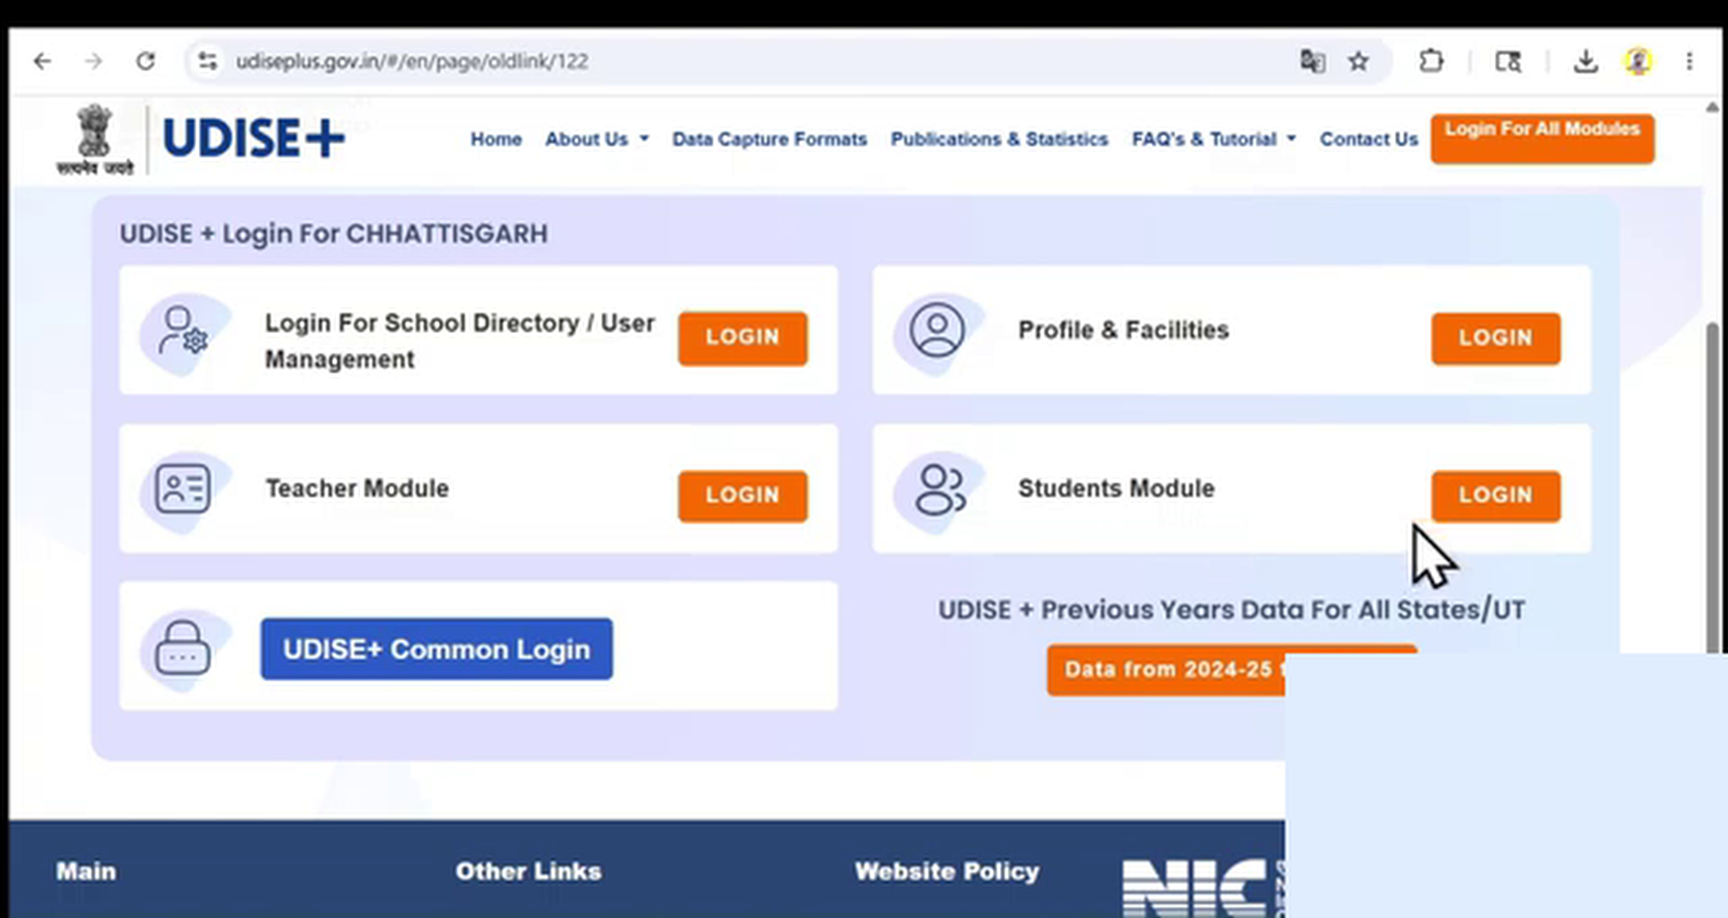This screenshot has width=1728, height=918.
Task: Bookmark this page with the star icon
Action: (1359, 61)
